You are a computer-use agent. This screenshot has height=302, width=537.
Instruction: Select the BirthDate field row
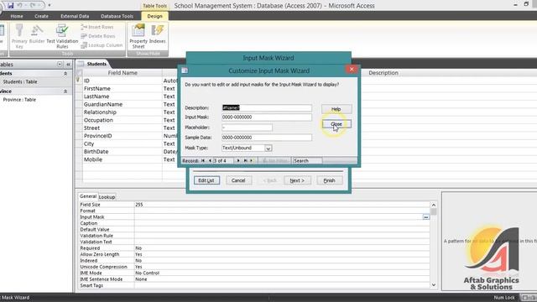(x=96, y=152)
